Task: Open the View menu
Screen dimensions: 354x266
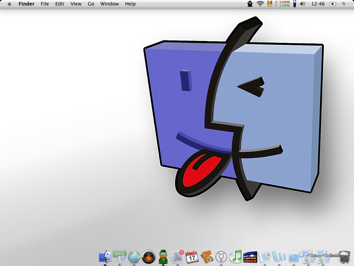Action: [76, 4]
